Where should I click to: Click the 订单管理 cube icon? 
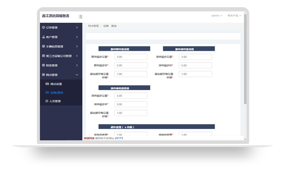[43, 27]
